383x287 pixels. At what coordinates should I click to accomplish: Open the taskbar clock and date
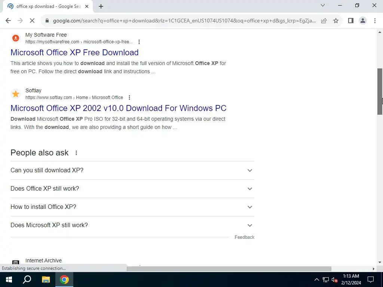(x=351, y=280)
